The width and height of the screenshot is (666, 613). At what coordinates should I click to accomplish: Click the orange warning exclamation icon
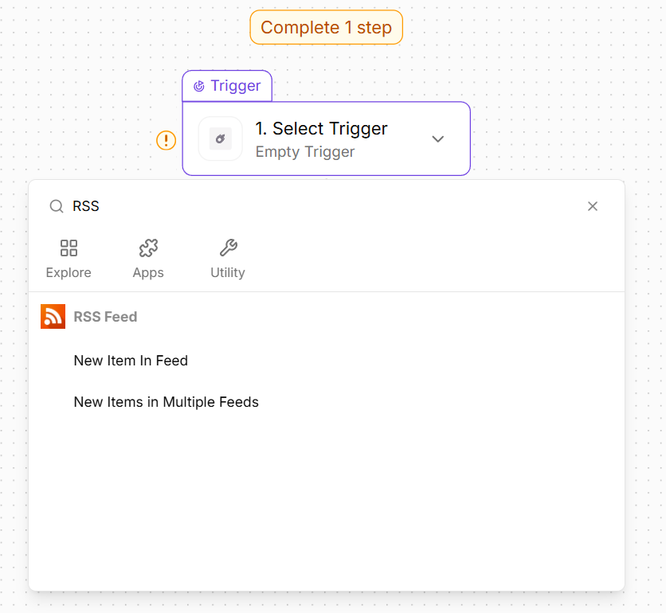tap(166, 141)
